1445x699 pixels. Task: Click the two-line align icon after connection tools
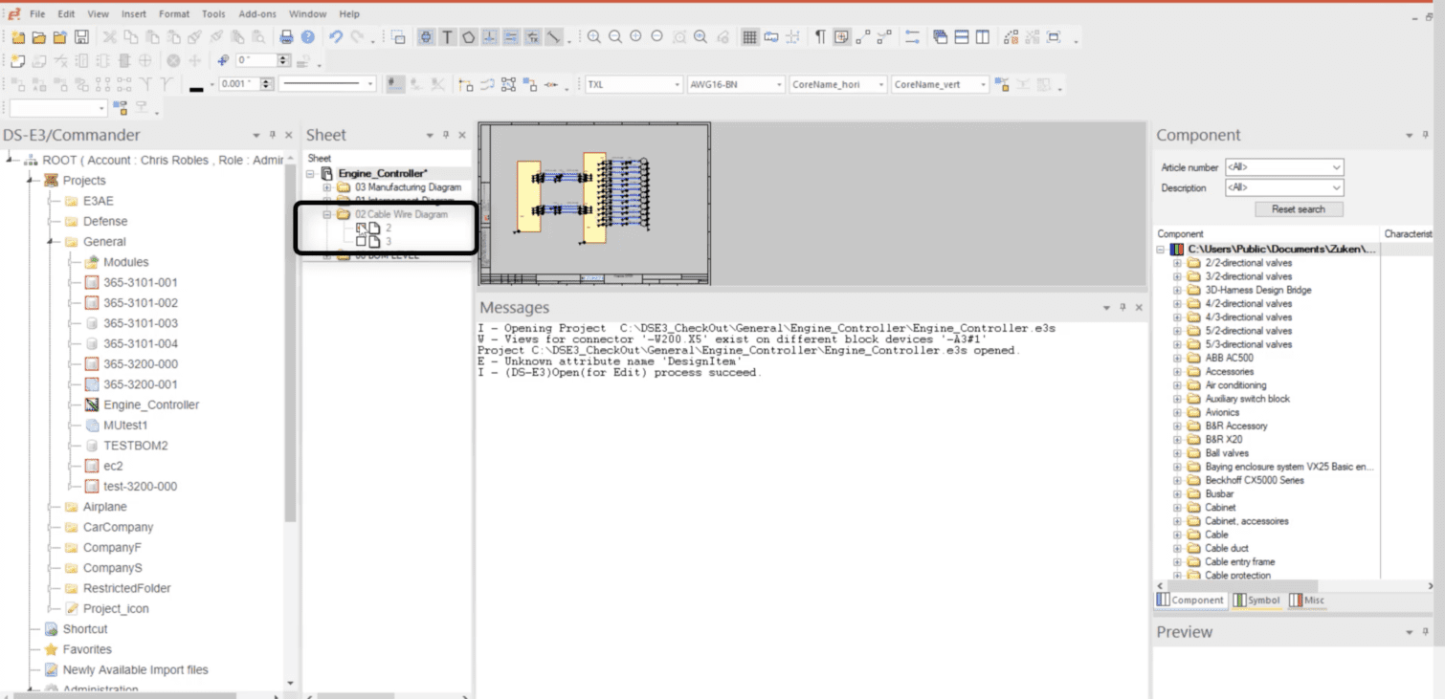coord(912,37)
